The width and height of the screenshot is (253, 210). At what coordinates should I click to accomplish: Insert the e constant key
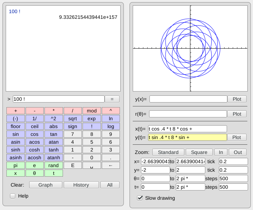pyautogui.click(x=35, y=165)
